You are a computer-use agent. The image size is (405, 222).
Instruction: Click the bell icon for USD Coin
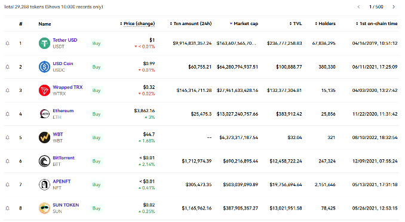click(8, 67)
